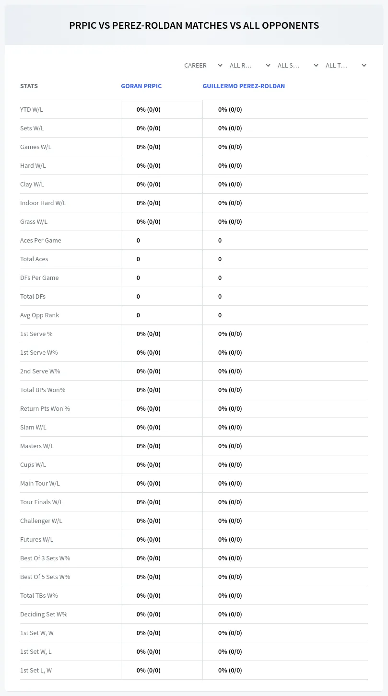The image size is (388, 696).
Task: Select the YTD W/L row label
Action: pyautogui.click(x=32, y=109)
